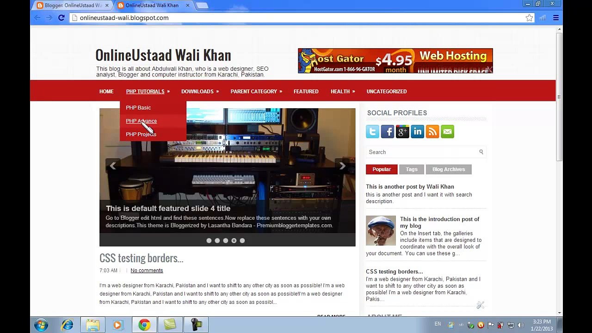Open the UNCATEGORIZED nav item
The height and width of the screenshot is (333, 592).
(x=387, y=92)
